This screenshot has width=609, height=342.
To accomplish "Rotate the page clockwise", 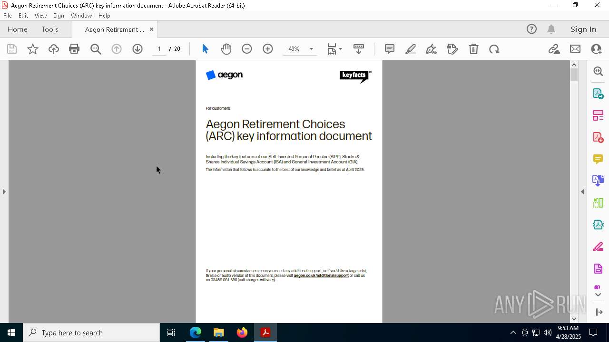I will pos(494,49).
